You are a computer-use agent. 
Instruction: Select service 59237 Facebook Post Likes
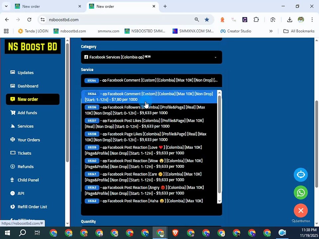click(149, 123)
